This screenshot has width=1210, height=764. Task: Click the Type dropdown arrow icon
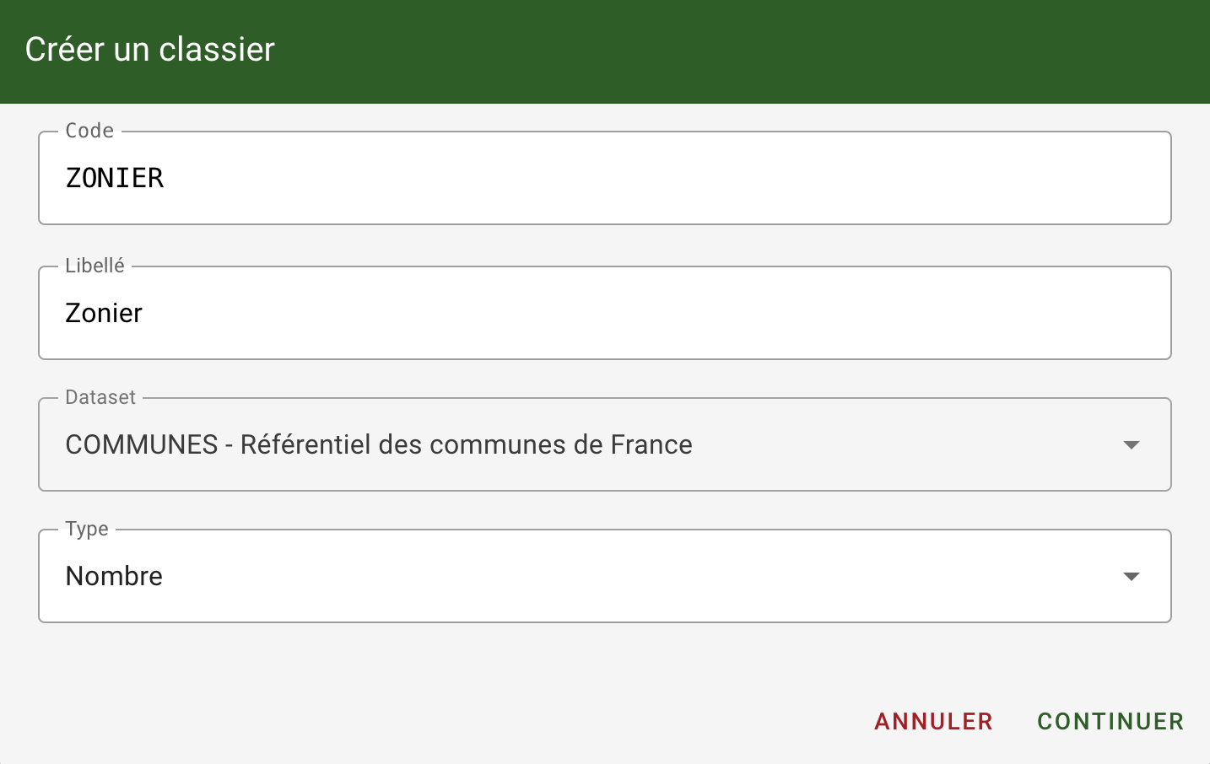(1132, 577)
